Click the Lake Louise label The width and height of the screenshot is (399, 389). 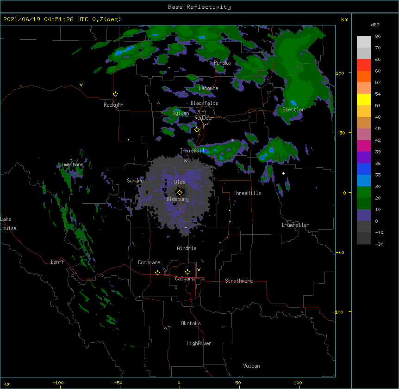[x=8, y=224]
